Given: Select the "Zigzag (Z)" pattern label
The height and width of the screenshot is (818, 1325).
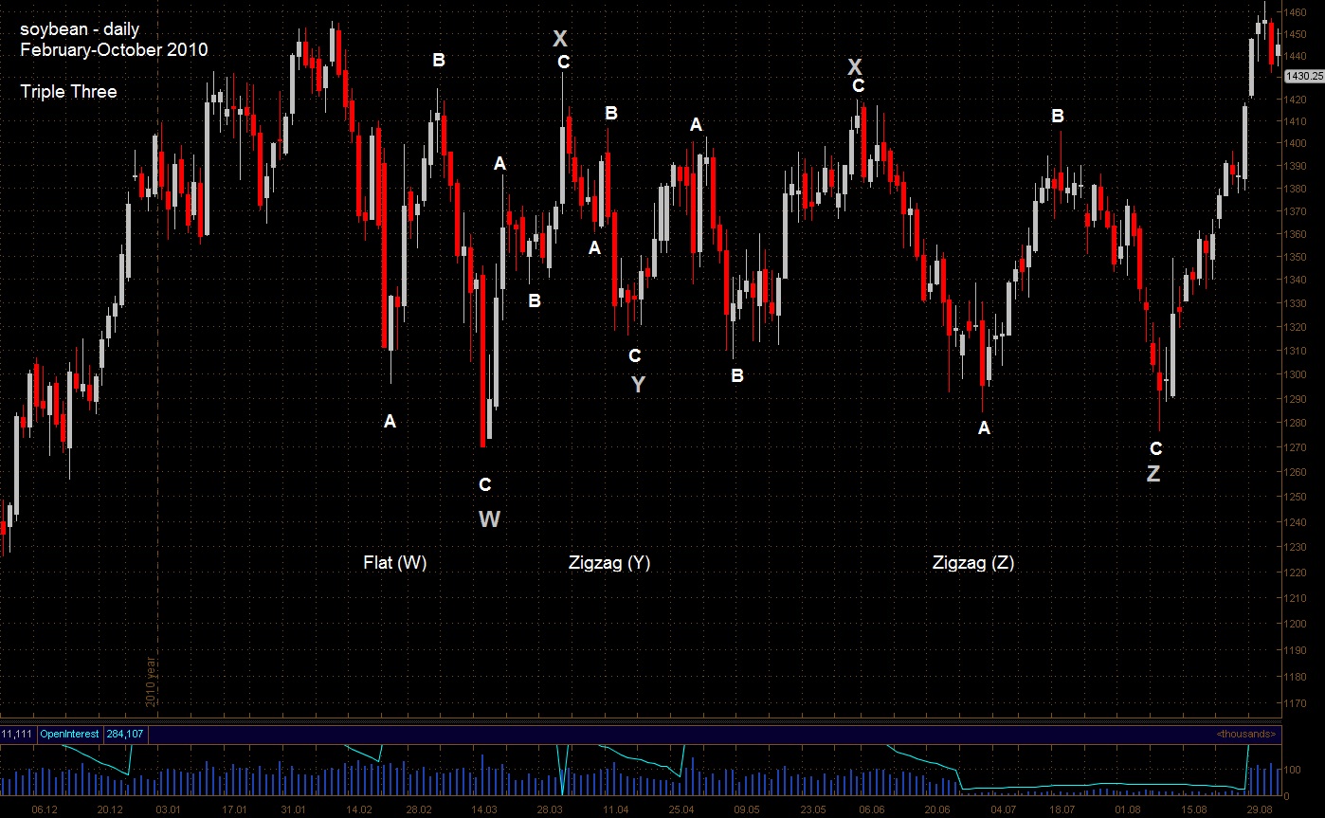Looking at the screenshot, I should (x=972, y=562).
